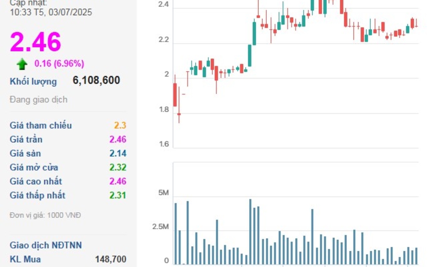Click the 0.16 (6.96%) price change
Image resolution: width=446 pixels, height=267 pixels.
(x=59, y=64)
